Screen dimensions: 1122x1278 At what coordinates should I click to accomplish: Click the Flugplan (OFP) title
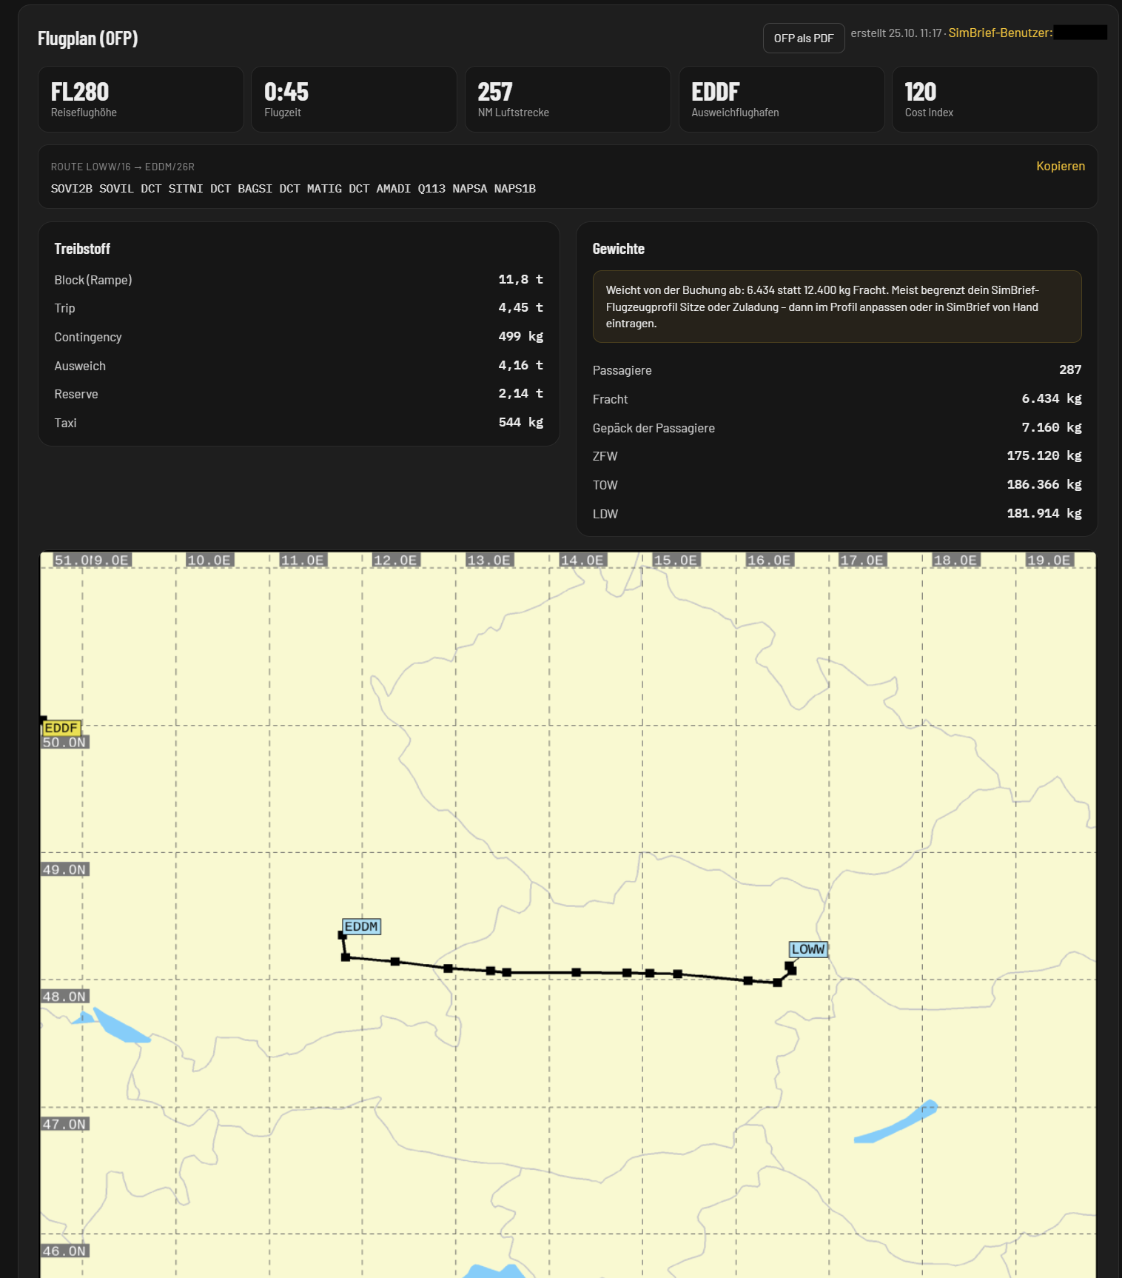pyautogui.click(x=88, y=39)
